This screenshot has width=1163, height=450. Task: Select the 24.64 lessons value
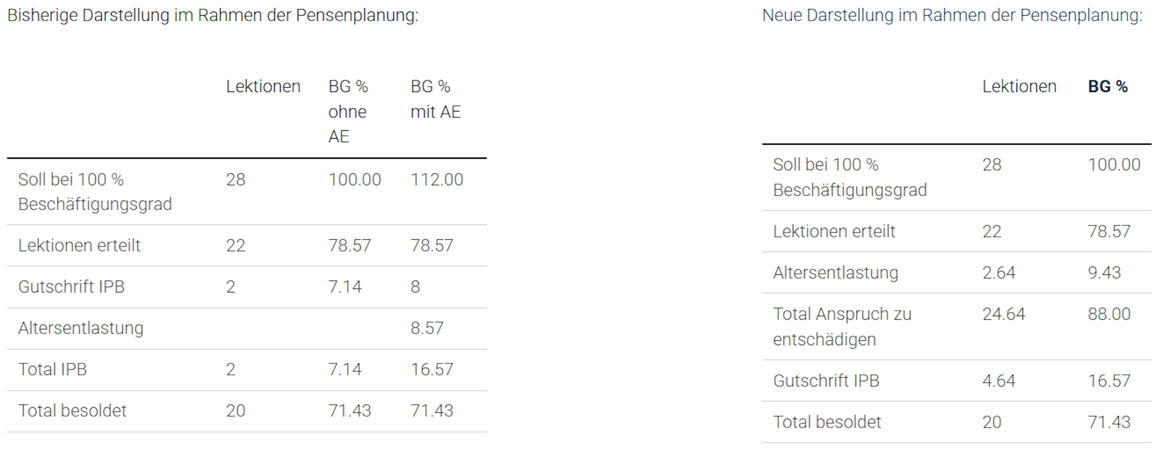(x=1003, y=314)
